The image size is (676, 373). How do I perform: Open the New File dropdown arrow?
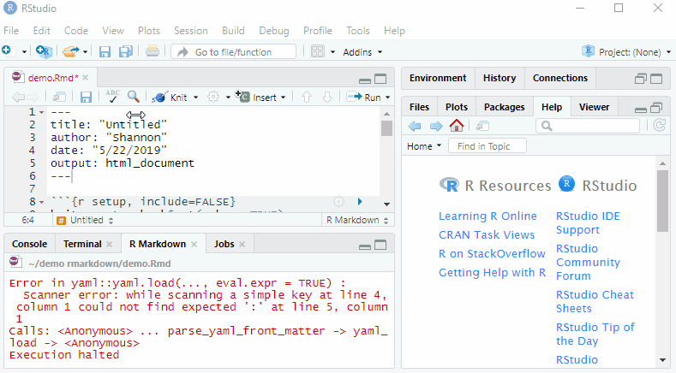pyautogui.click(x=24, y=52)
